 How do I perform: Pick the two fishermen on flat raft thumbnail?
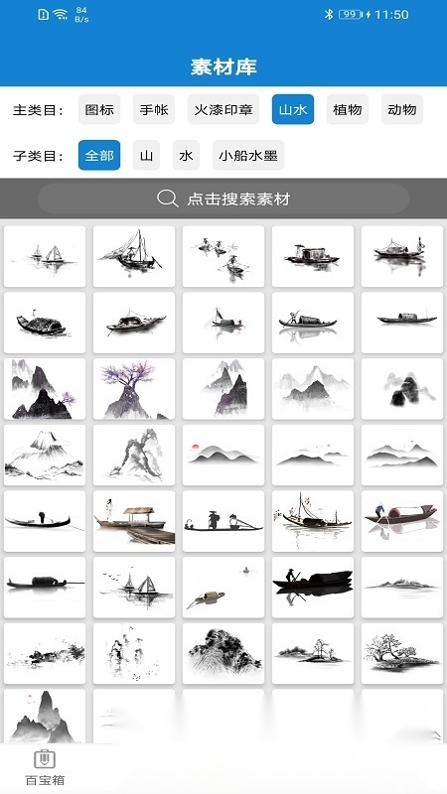223,521
